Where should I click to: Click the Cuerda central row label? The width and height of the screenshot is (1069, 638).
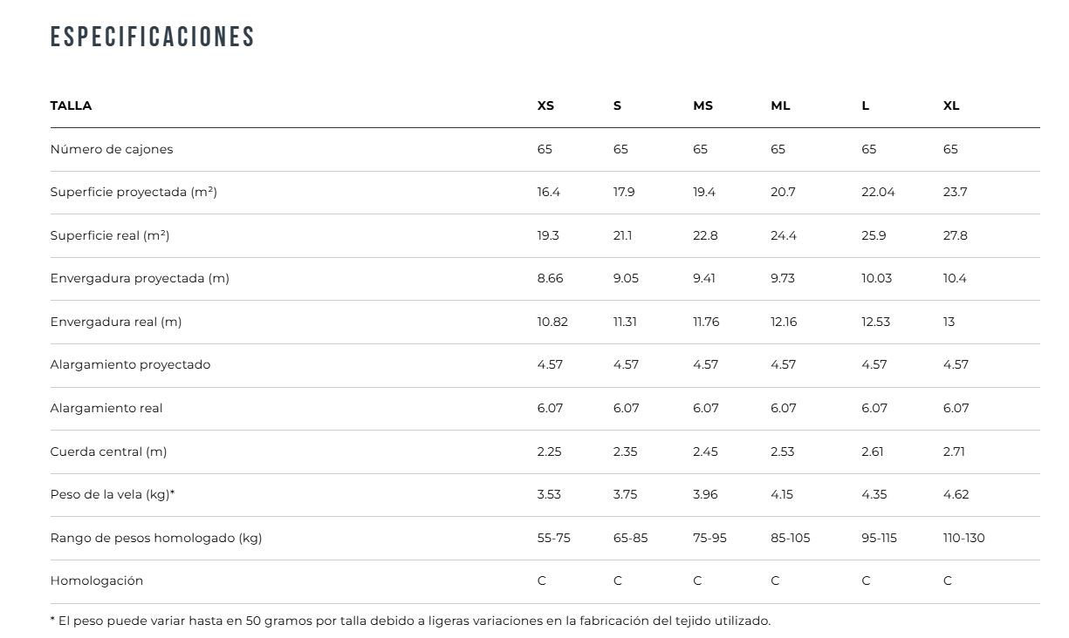click(x=108, y=451)
